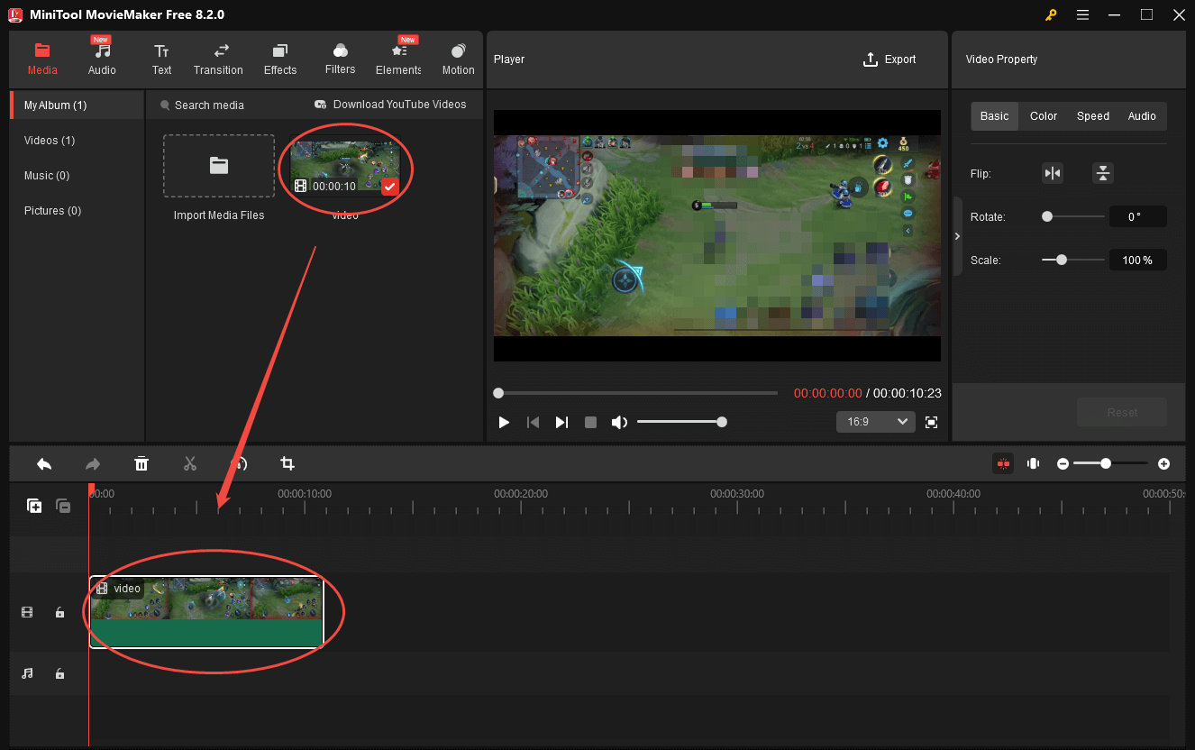
Task: Select My Album (1) in the sidebar
Action: pyautogui.click(x=77, y=105)
